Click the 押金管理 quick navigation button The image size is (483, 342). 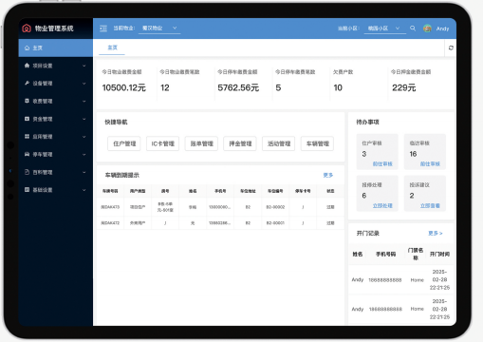tap(240, 143)
